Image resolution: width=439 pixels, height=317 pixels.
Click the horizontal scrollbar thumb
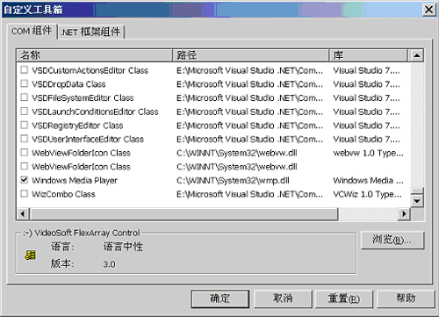(x=184, y=214)
